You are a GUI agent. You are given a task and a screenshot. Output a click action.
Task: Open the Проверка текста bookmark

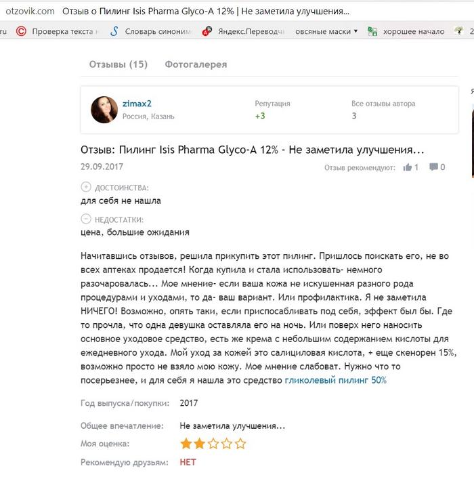click(x=58, y=31)
